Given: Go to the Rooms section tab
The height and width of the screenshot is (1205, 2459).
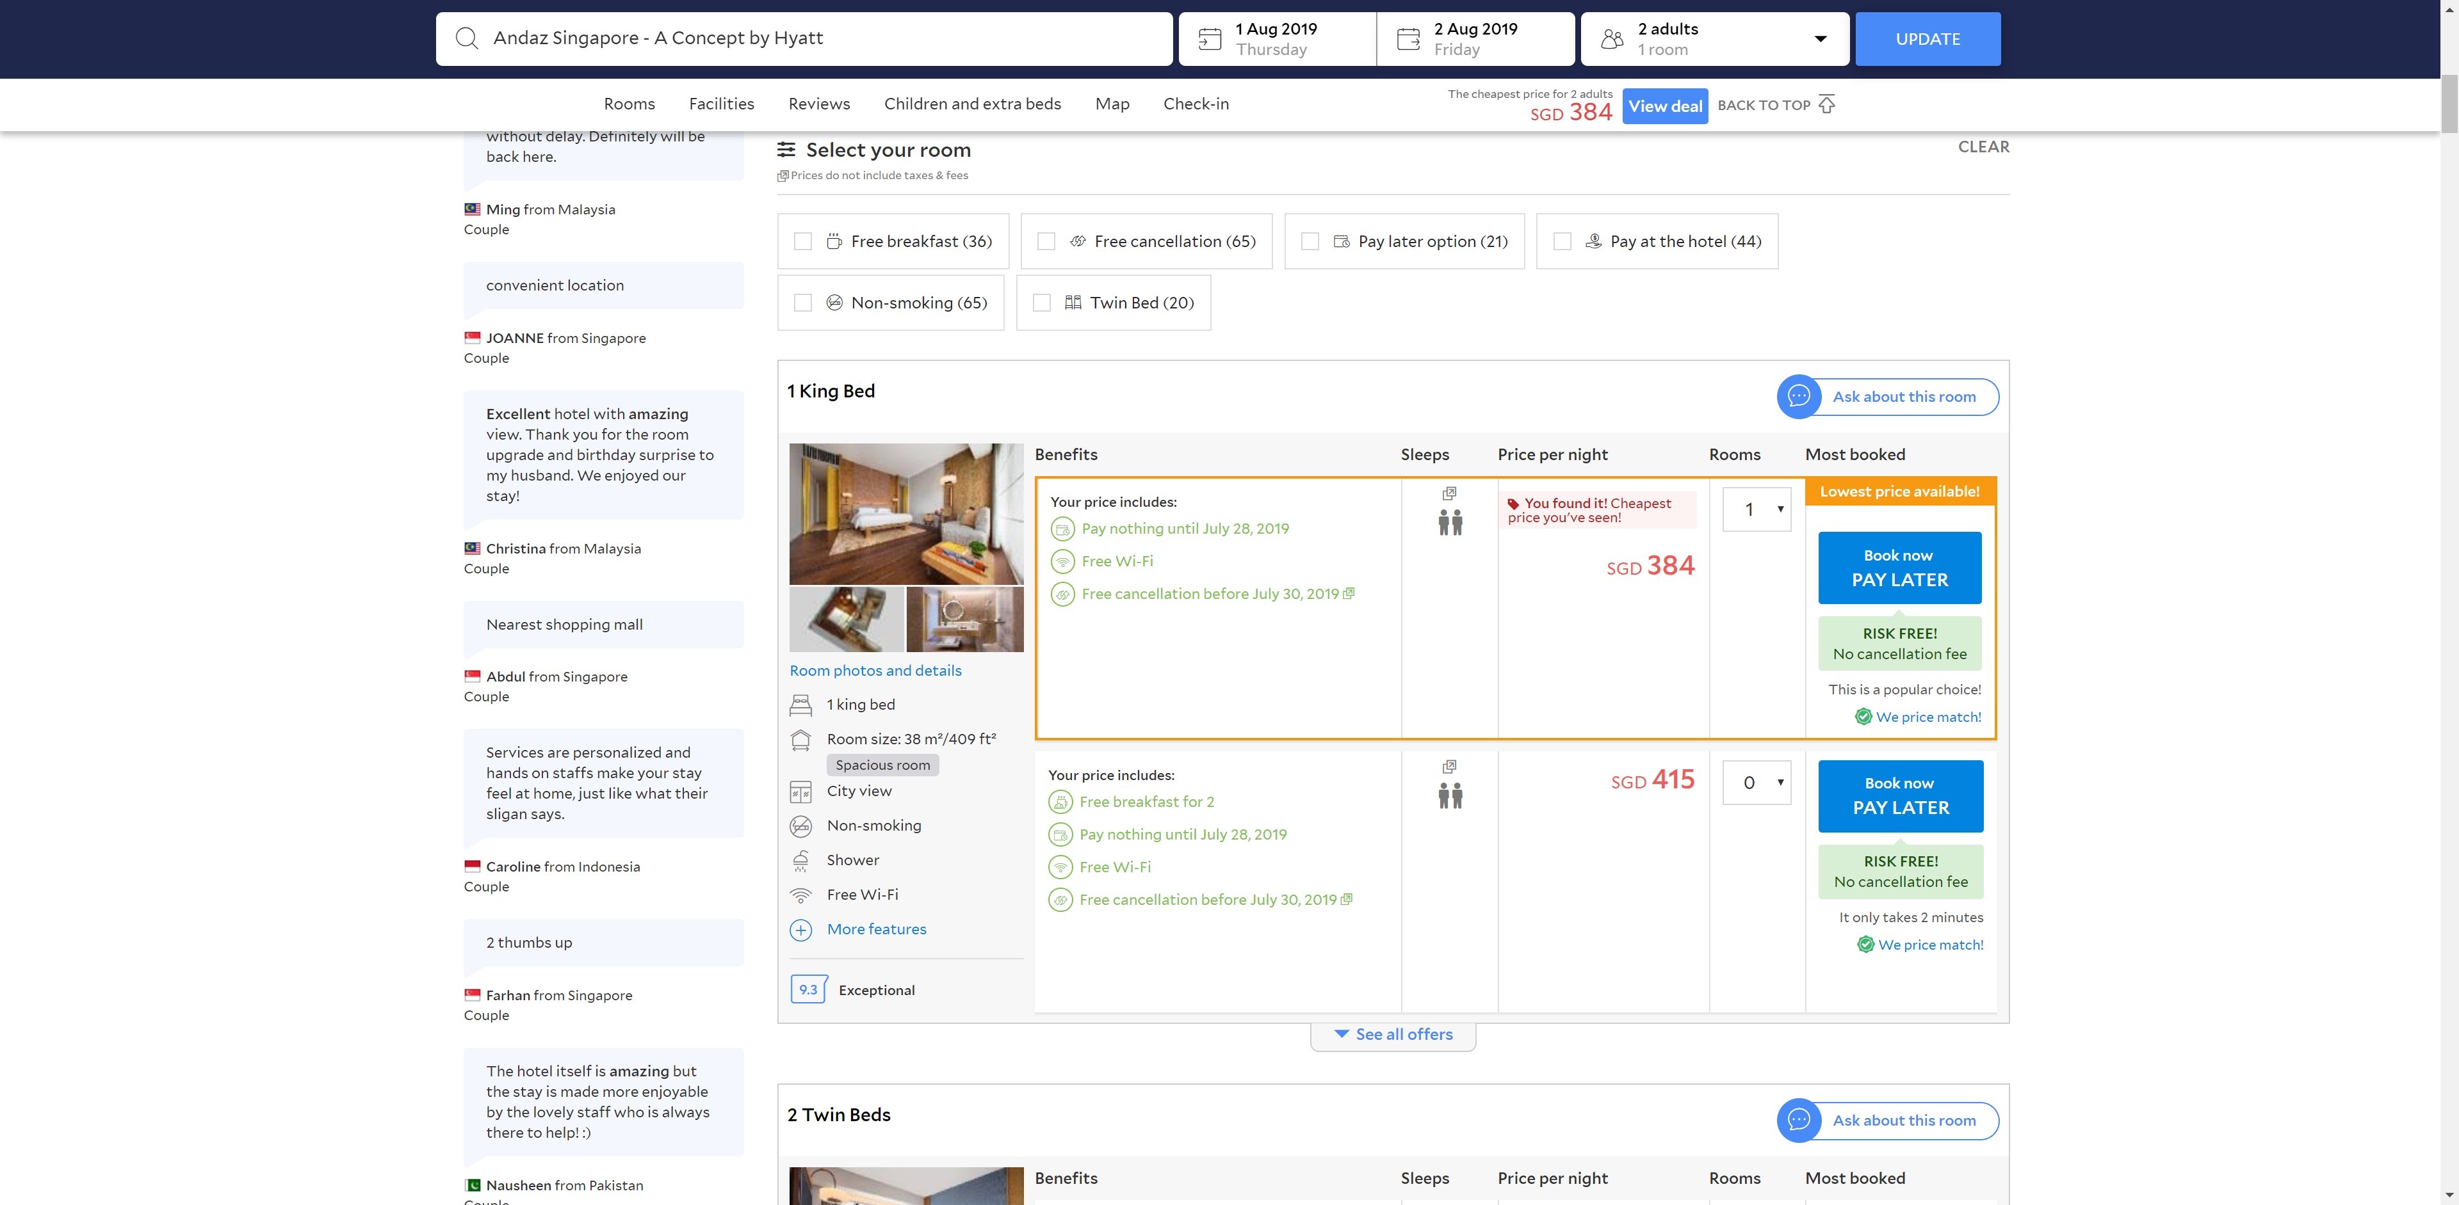Looking at the screenshot, I should point(629,104).
